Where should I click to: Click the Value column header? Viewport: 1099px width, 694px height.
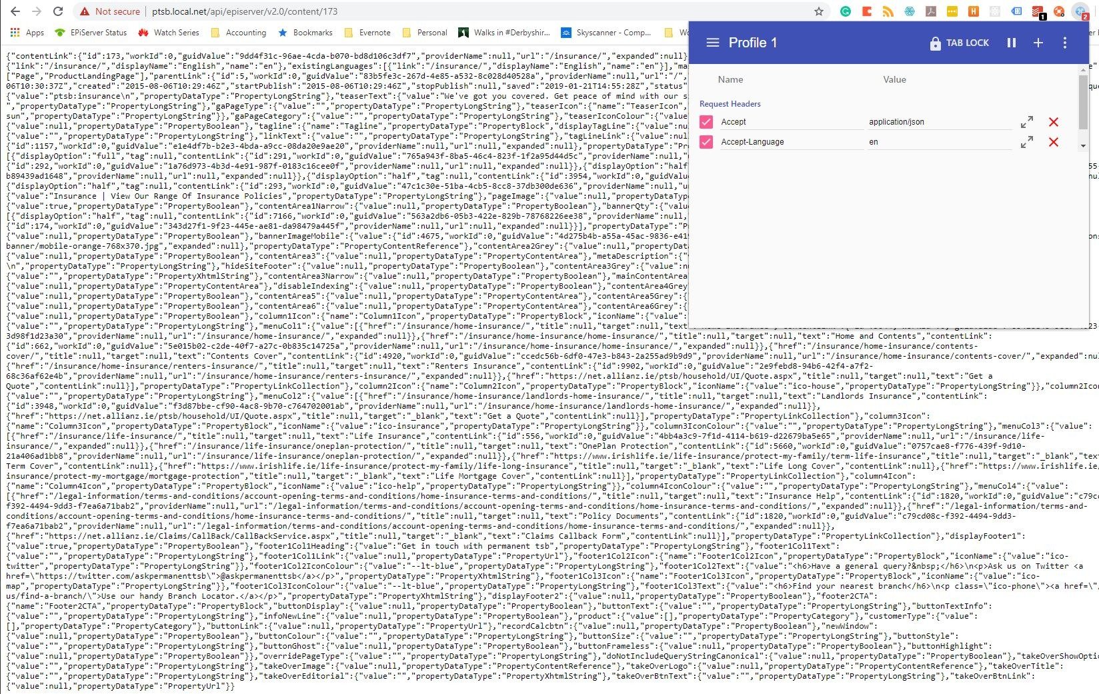click(894, 79)
